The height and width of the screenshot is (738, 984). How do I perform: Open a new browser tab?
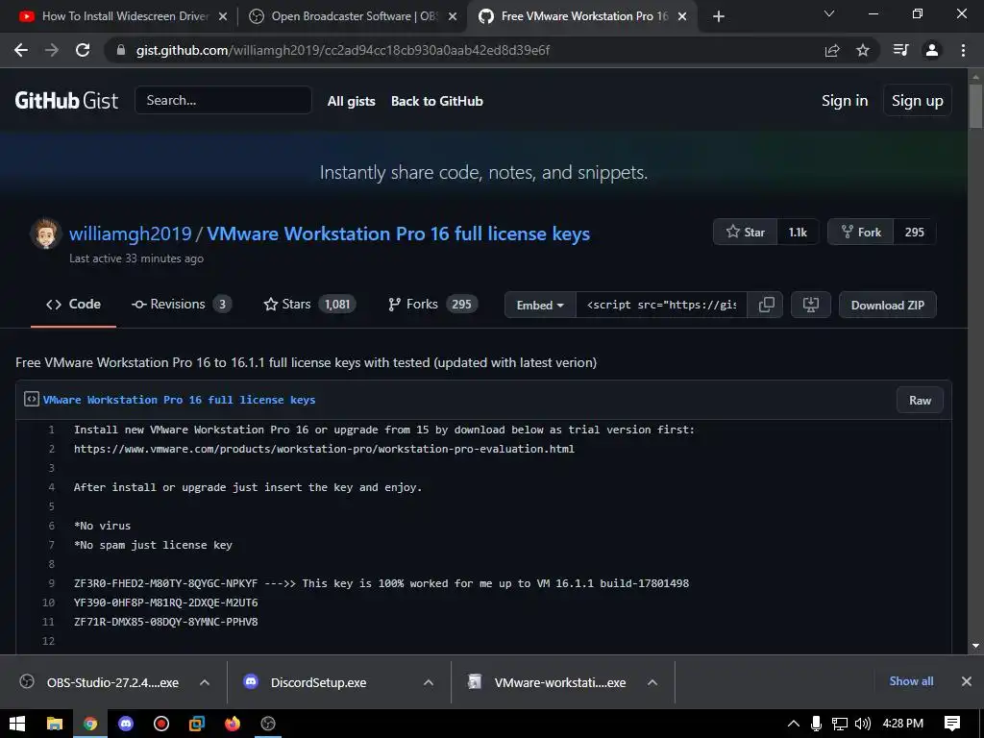coord(719,16)
